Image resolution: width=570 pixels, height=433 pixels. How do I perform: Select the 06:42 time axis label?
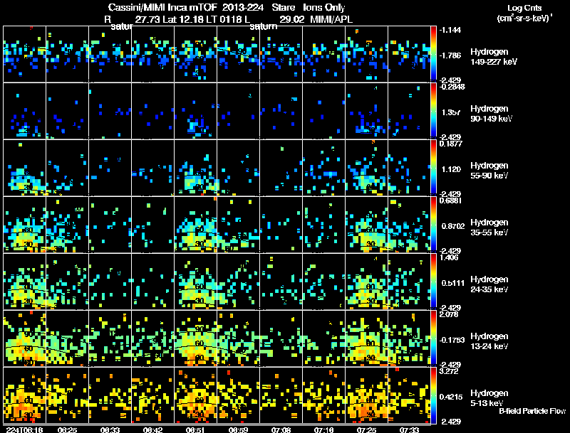coord(152,429)
